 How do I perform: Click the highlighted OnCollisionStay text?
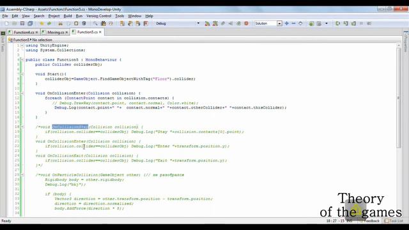(70, 126)
